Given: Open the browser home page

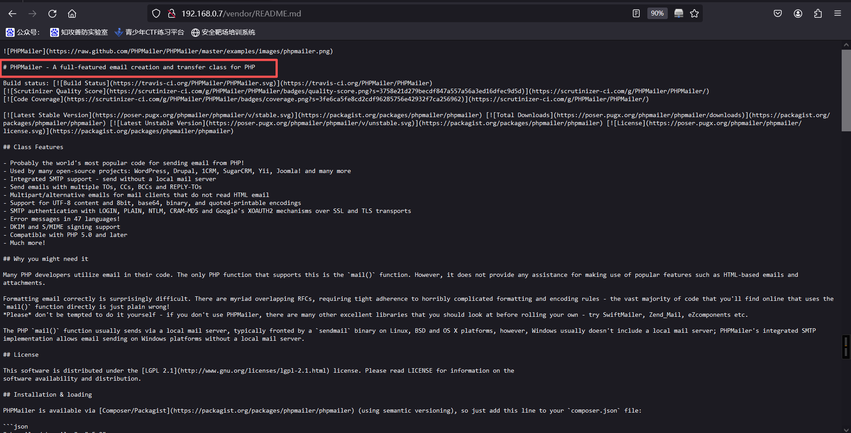Looking at the screenshot, I should pos(72,14).
